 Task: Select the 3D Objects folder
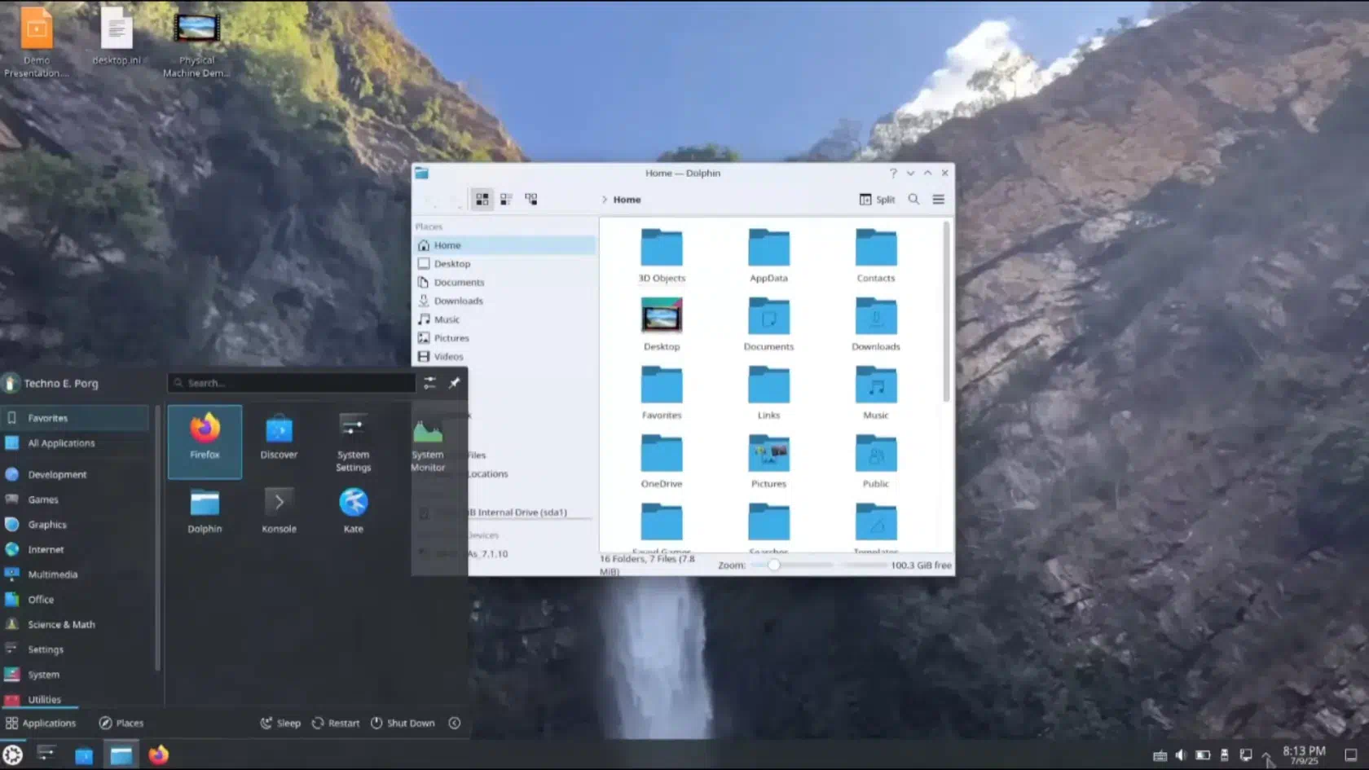(662, 256)
